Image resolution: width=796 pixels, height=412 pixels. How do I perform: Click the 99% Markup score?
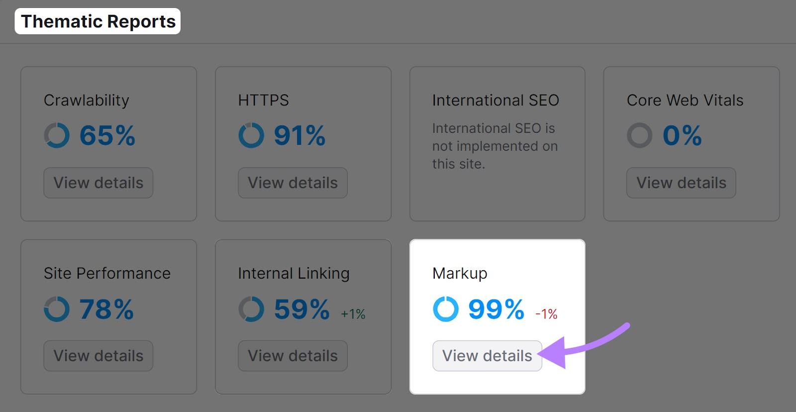click(495, 309)
